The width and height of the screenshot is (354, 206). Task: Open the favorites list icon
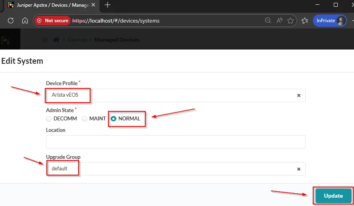[x=305, y=21]
